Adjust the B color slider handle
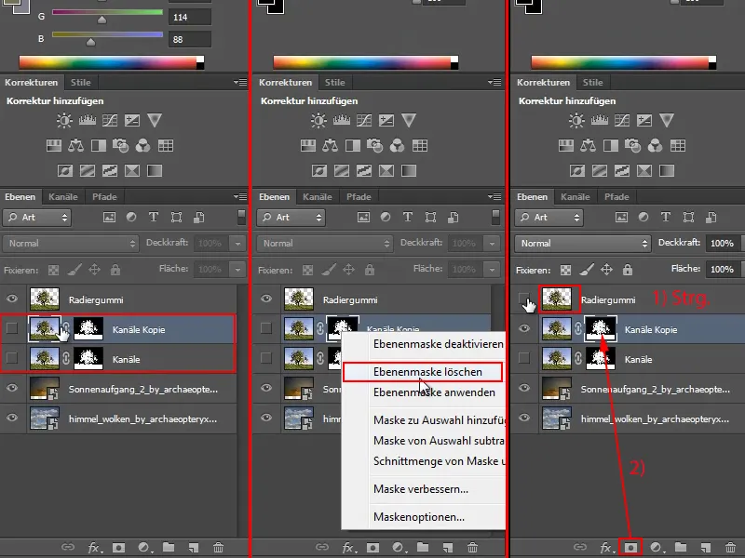Image resolution: width=745 pixels, height=558 pixels. [x=90, y=42]
